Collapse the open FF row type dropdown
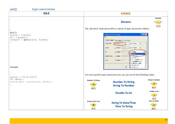This screenshot has width=175, height=124. point(144,52)
